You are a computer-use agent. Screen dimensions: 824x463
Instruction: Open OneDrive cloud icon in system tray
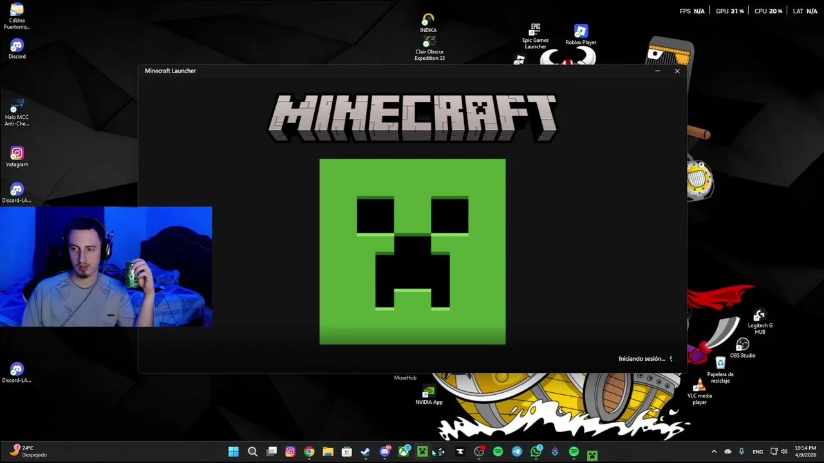coord(728,451)
